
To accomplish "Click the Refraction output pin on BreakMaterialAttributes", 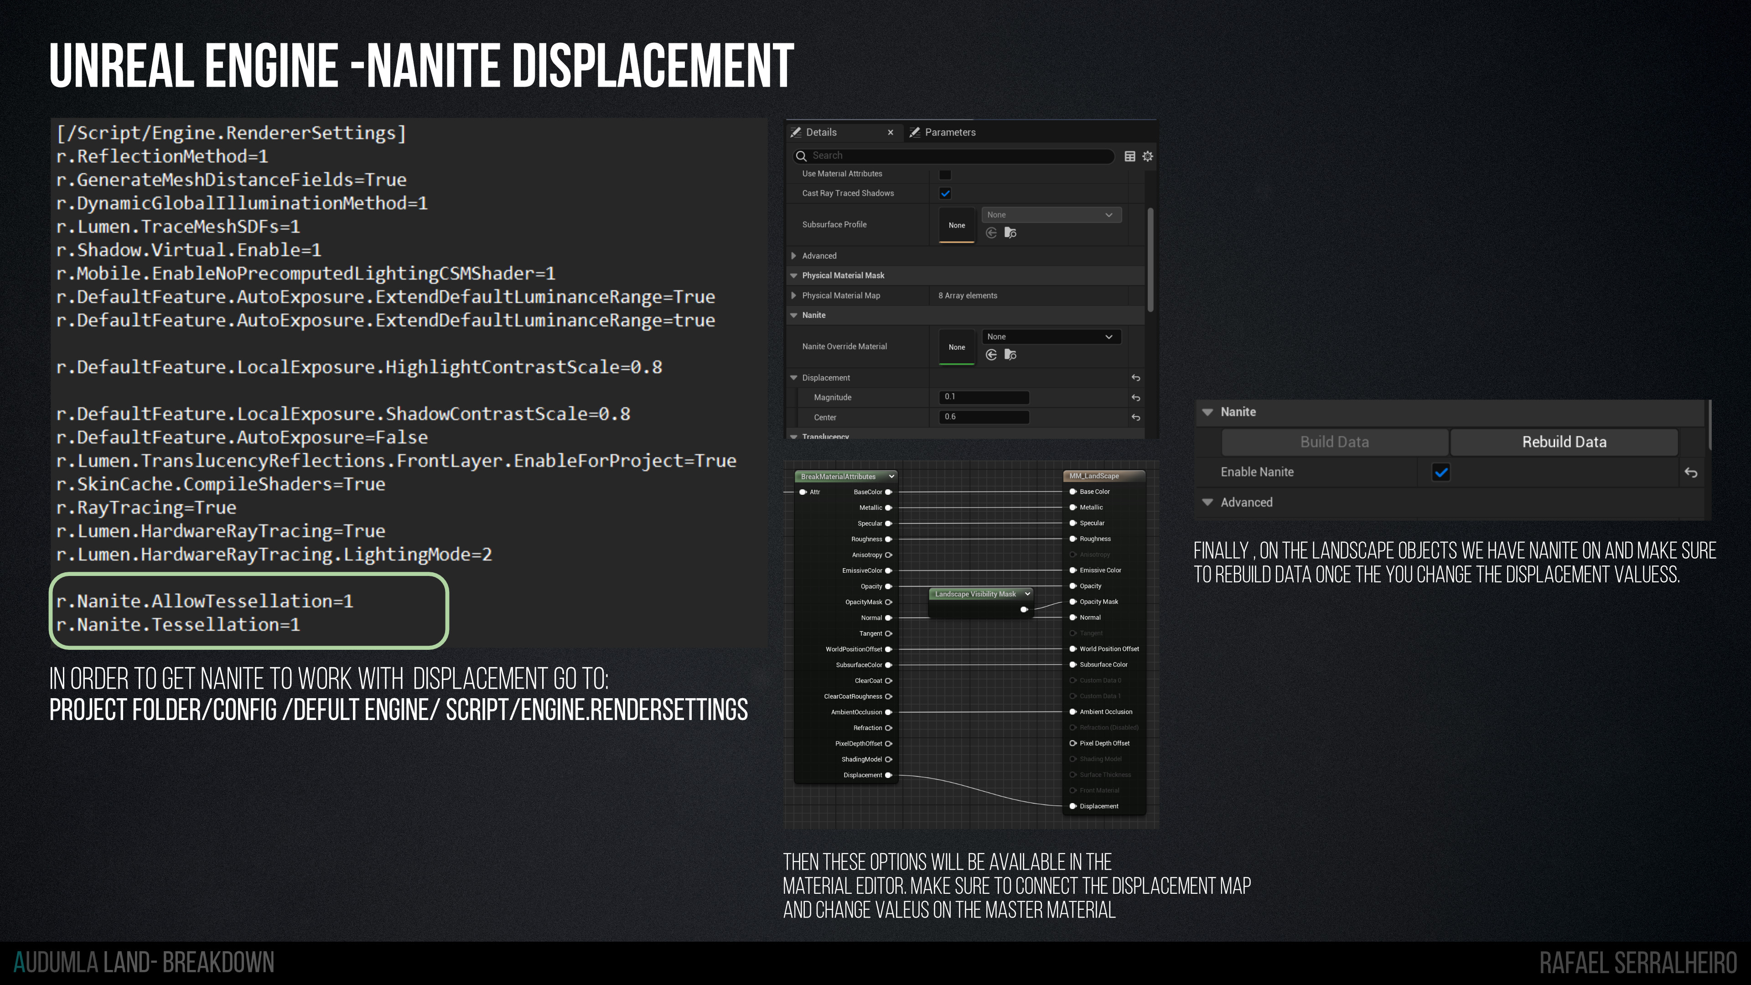I will point(888,728).
